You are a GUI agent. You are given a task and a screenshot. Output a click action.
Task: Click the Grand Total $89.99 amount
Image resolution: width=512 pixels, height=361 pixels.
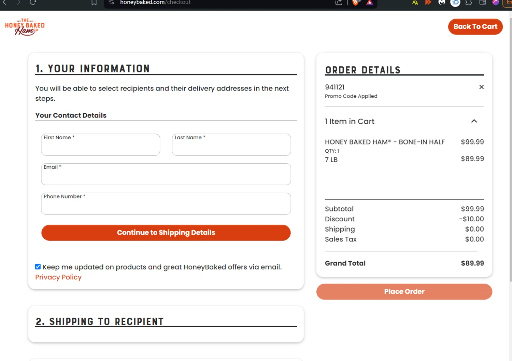point(472,263)
